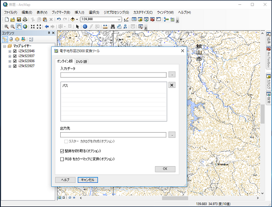Expand layer i25k523936 in contents
The height and width of the screenshot is (207, 272).
point(10,61)
